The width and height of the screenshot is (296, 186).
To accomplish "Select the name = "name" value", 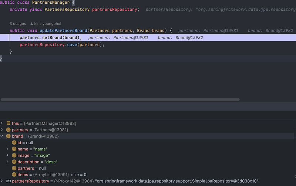I will click(40, 149).
